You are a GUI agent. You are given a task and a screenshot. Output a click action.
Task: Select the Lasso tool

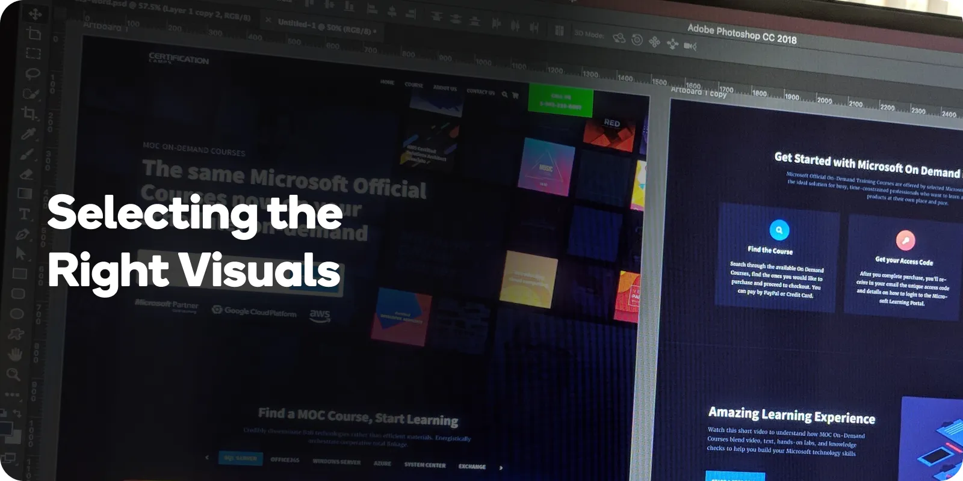[33, 73]
